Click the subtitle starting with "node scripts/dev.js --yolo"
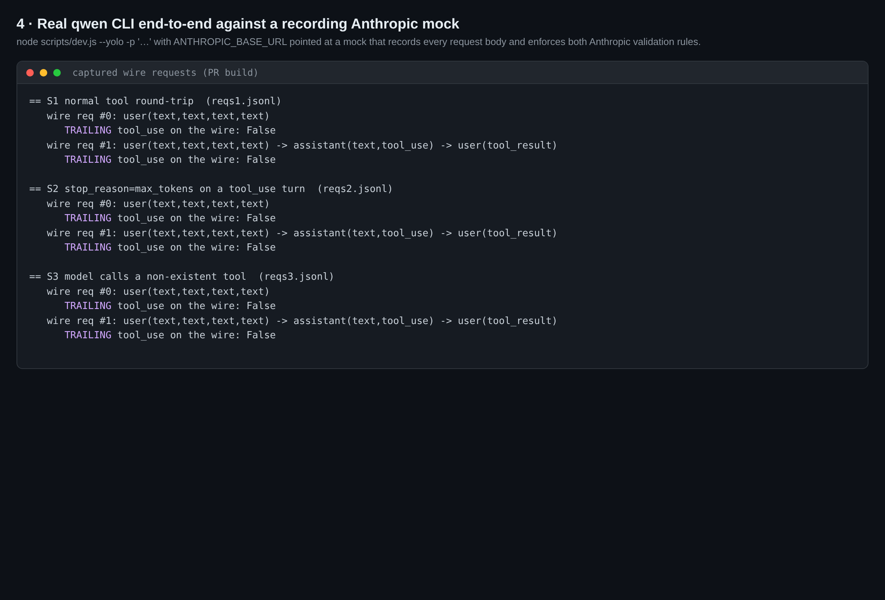 tap(358, 42)
